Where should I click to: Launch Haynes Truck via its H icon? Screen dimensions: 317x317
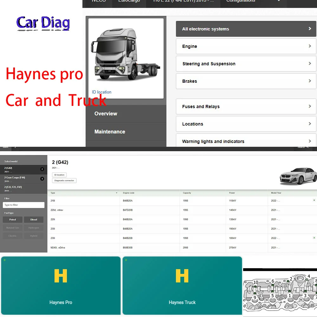[x=182, y=276]
